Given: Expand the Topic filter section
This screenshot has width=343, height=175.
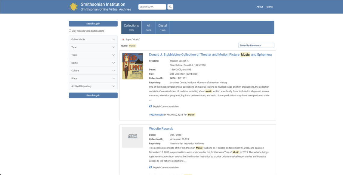Looking at the screenshot, I should pos(93,55).
